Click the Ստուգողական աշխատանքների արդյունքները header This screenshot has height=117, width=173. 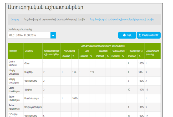point(103,46)
